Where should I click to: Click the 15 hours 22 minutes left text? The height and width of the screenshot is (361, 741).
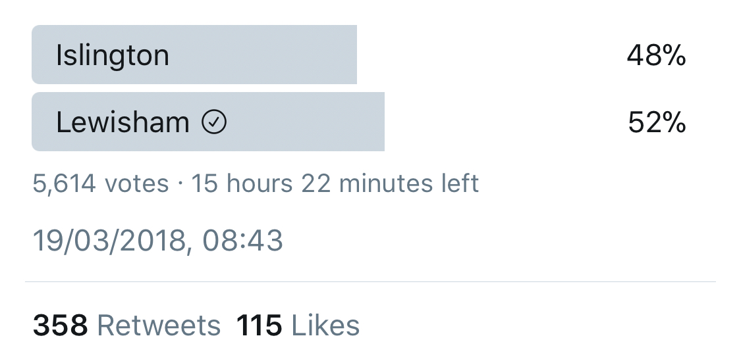[335, 183]
